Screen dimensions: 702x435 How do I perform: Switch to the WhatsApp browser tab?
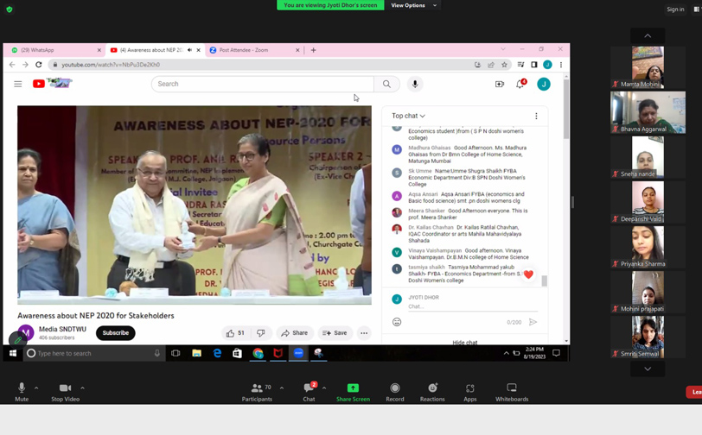click(52, 50)
